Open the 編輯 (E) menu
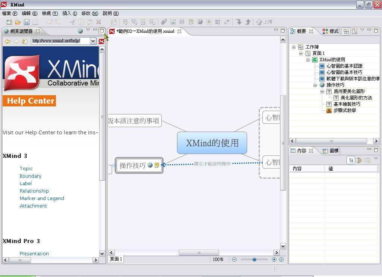This screenshot has width=382, height=277. [x=29, y=13]
